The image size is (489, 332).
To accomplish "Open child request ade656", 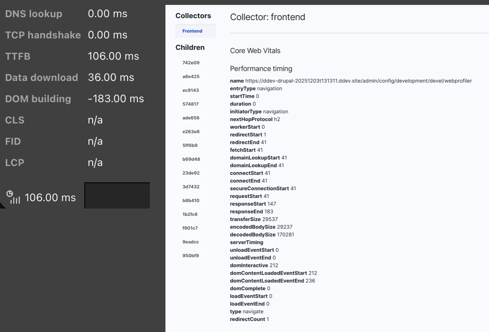I will click(191, 118).
